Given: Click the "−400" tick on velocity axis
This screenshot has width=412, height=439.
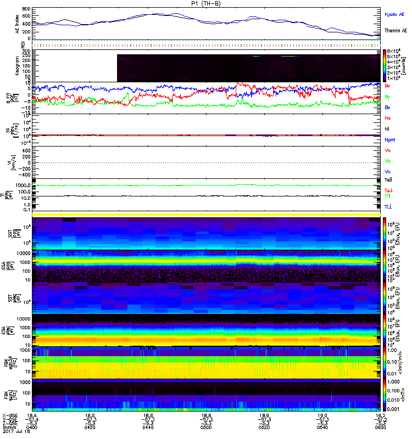Looking at the screenshot, I should [x=24, y=175].
